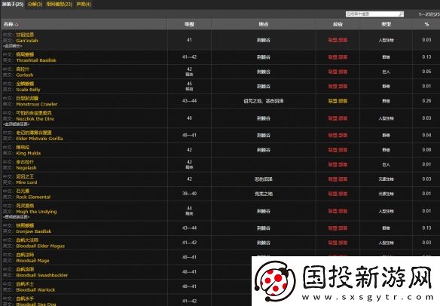This screenshot has height=306, width=440.
Task: Click the location cell in King Mukla row
Action: tap(264, 150)
